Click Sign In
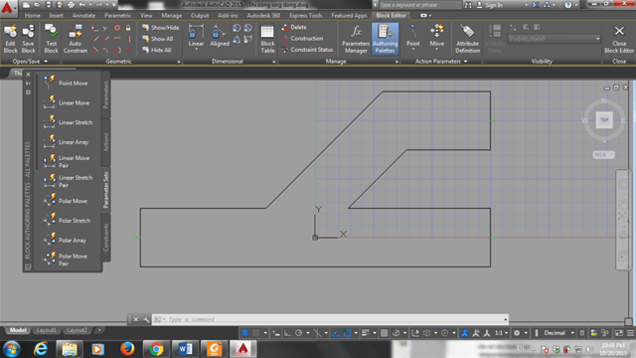 (489, 5)
